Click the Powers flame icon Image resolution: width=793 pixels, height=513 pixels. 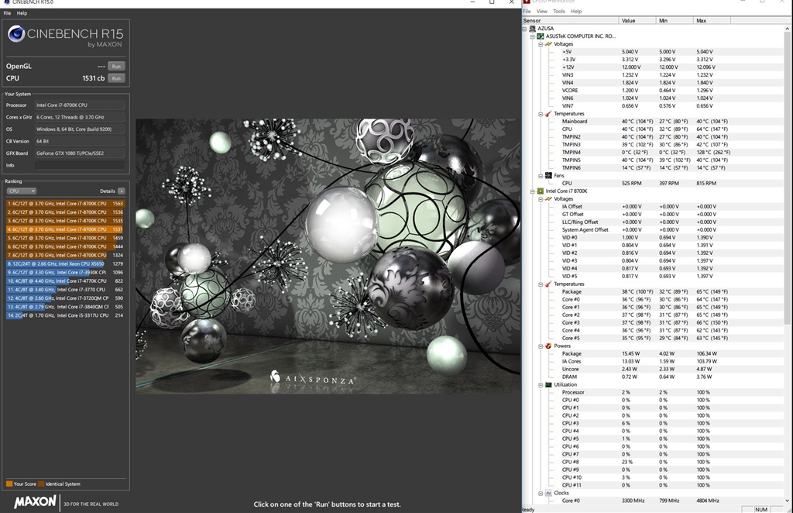[x=548, y=346]
